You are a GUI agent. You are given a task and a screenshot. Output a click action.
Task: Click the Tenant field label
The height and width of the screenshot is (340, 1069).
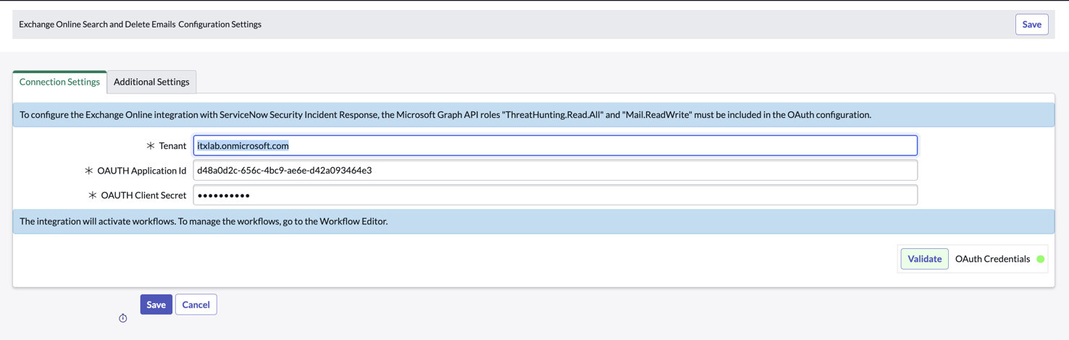coord(172,145)
